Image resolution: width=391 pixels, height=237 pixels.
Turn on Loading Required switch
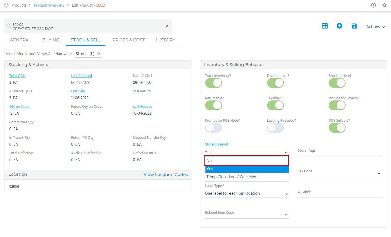tap(275, 128)
